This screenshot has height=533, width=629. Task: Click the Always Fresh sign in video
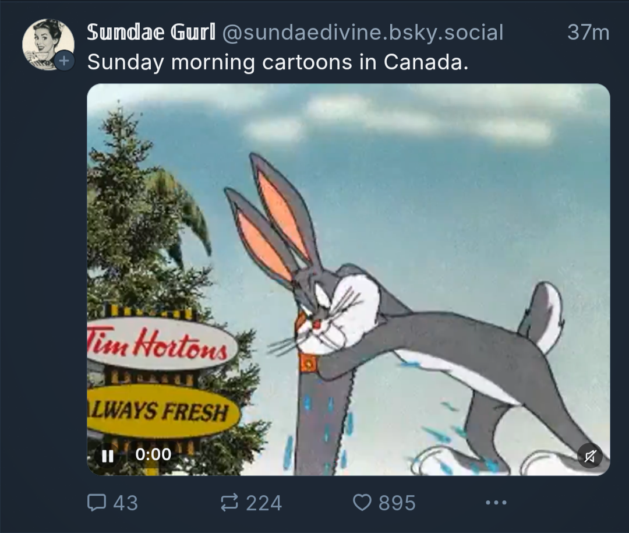[163, 411]
